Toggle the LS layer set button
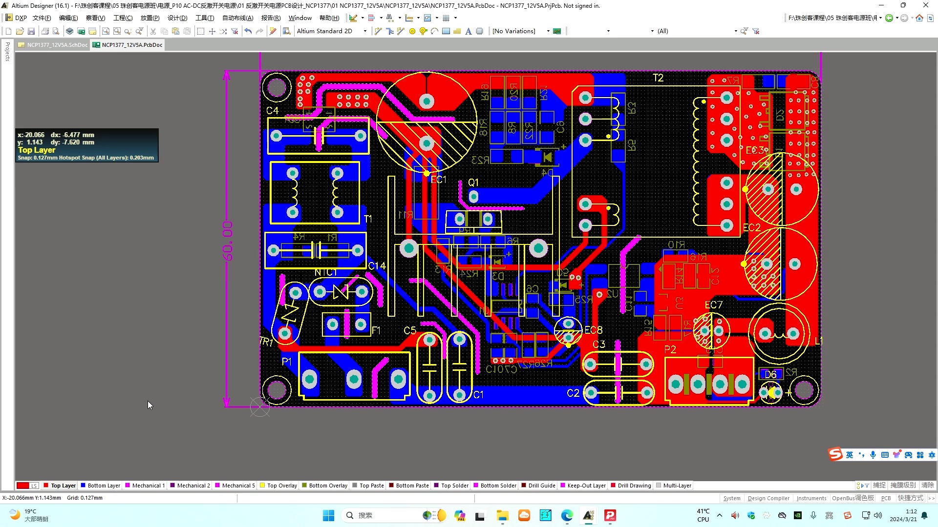The image size is (938, 527). [x=34, y=486]
